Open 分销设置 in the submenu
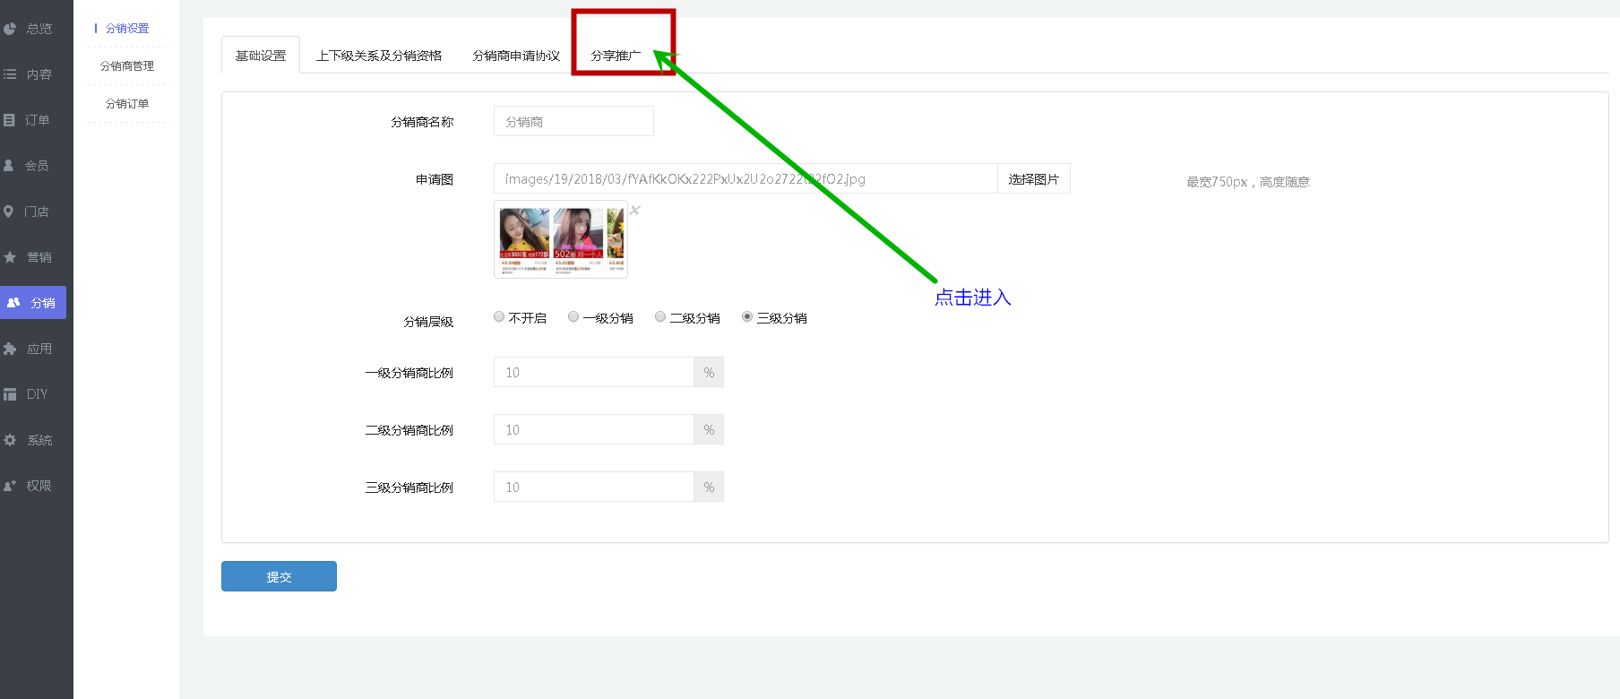 coord(127,29)
